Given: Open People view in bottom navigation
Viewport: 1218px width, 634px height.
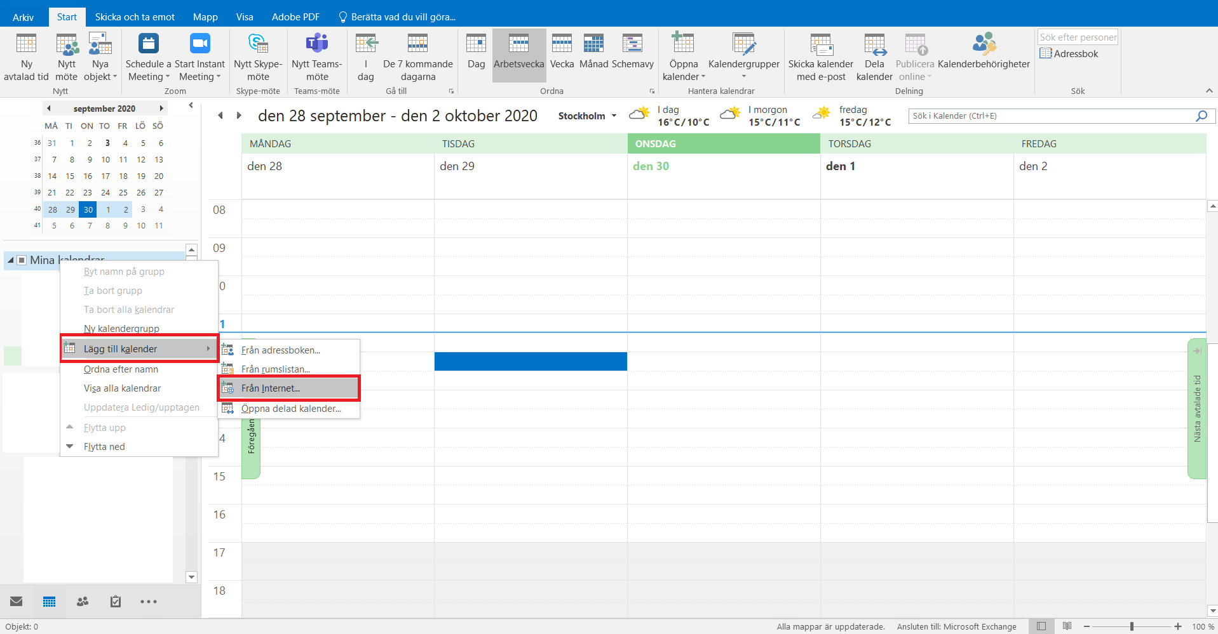Looking at the screenshot, I should click(x=83, y=602).
